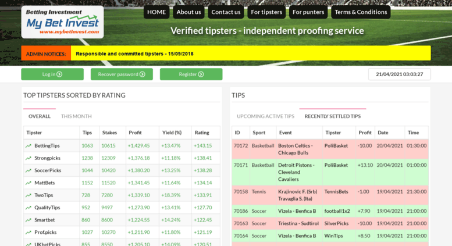Click Krajinovic F. vs Travaglia S. event

coord(297,195)
